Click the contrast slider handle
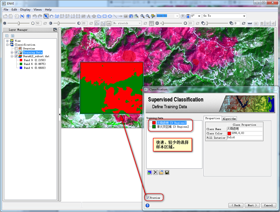This screenshot has width=280, height=212. (59, 23)
